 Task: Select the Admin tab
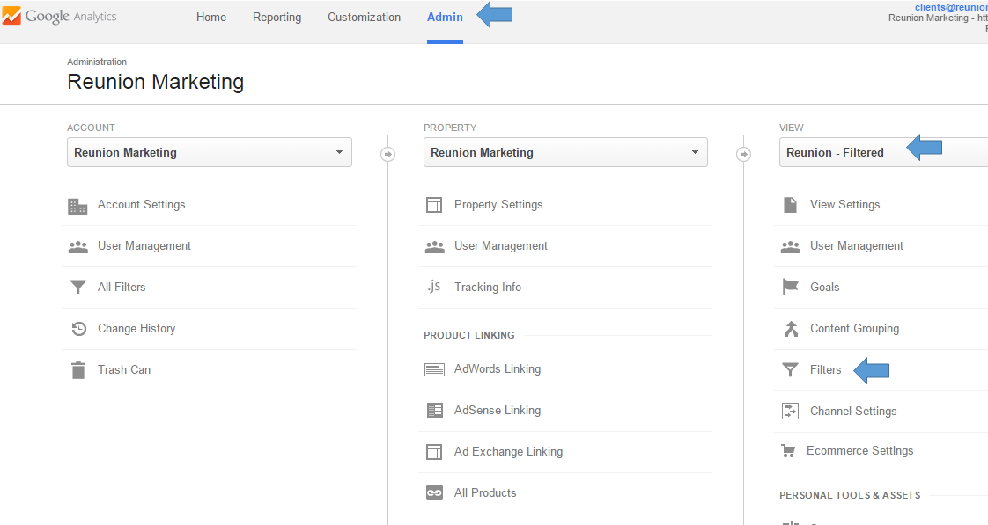point(445,17)
